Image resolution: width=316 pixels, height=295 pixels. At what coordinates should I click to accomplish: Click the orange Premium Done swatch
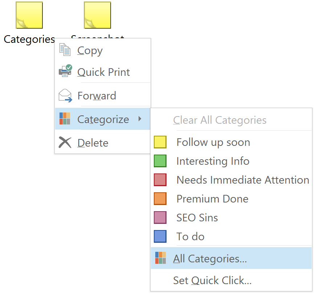(x=160, y=199)
